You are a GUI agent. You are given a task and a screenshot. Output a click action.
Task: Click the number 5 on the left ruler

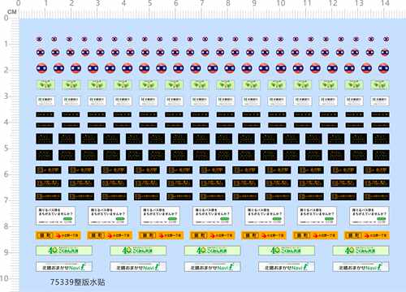click(6, 148)
